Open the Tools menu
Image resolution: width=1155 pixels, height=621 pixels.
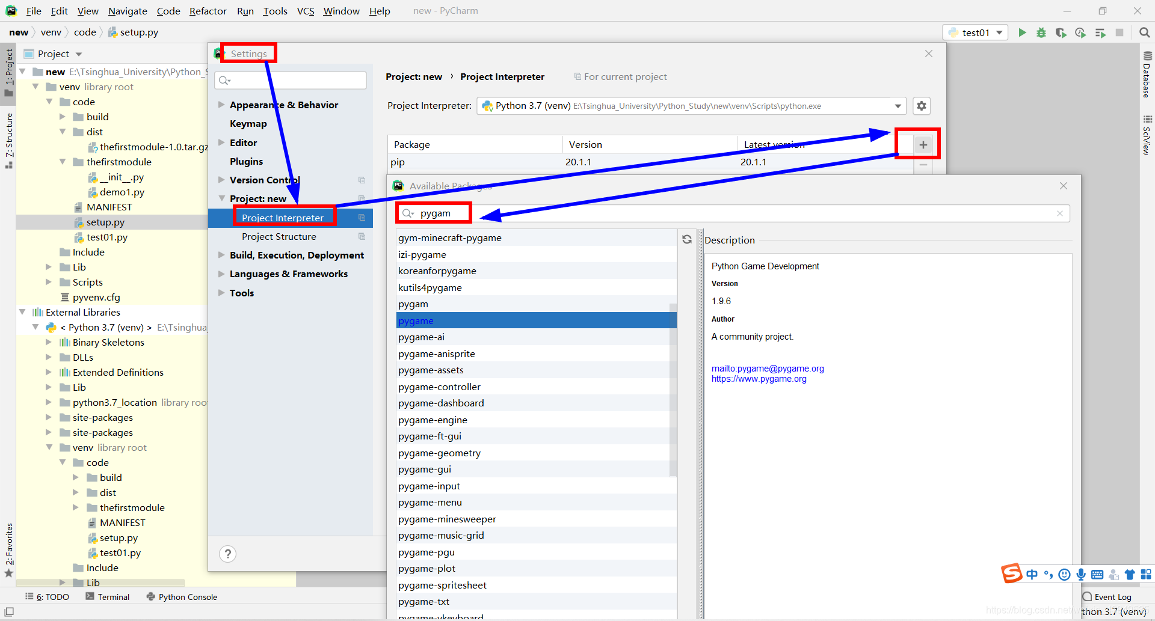point(275,11)
